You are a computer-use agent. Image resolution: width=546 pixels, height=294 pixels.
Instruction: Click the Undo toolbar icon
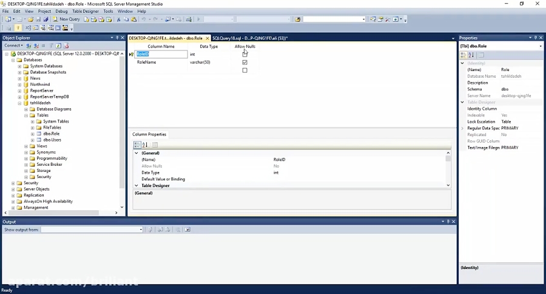tap(143, 19)
